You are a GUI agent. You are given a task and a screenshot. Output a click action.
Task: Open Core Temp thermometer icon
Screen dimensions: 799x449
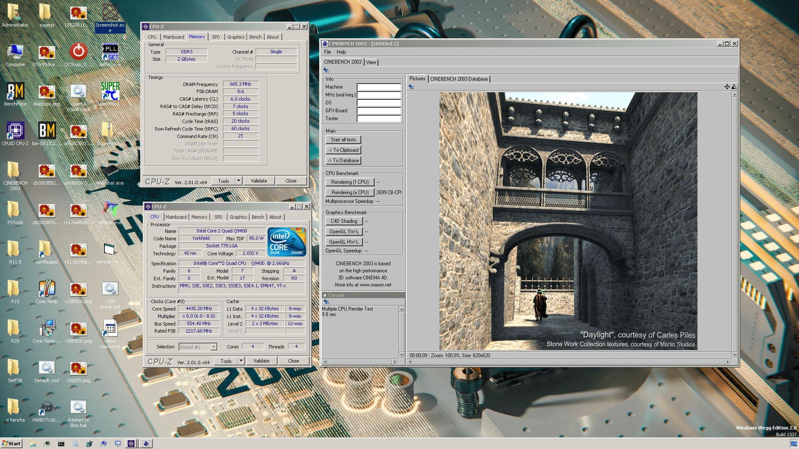coord(47,292)
